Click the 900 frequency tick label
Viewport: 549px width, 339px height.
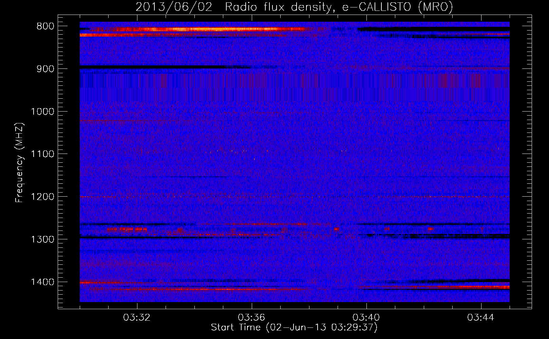pyautogui.click(x=45, y=69)
